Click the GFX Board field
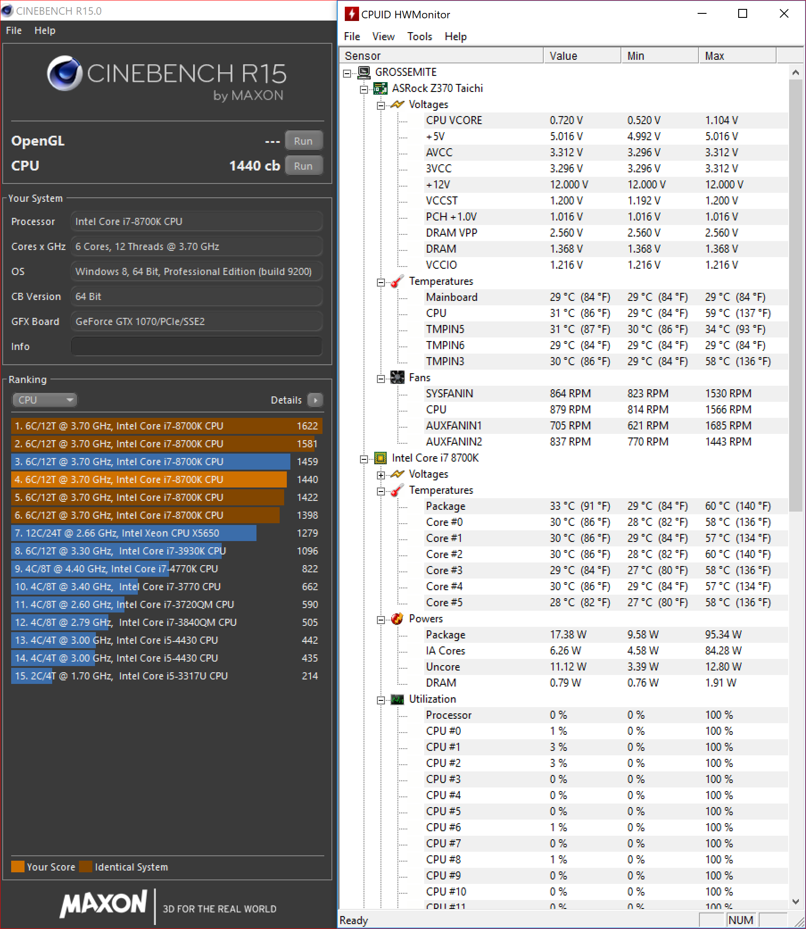Viewport: 806px width, 929px height. click(197, 321)
